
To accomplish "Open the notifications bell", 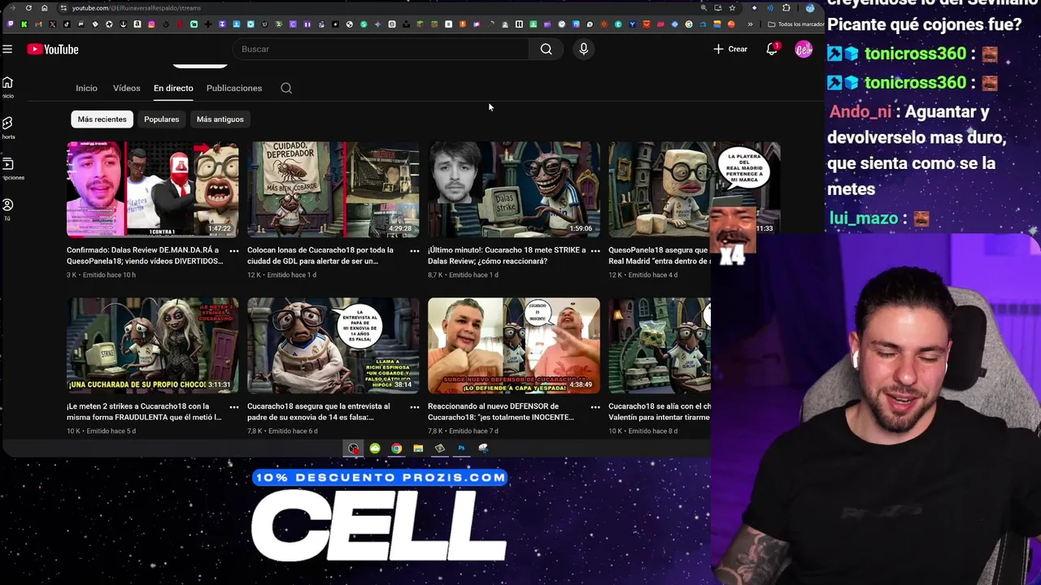I will (772, 50).
